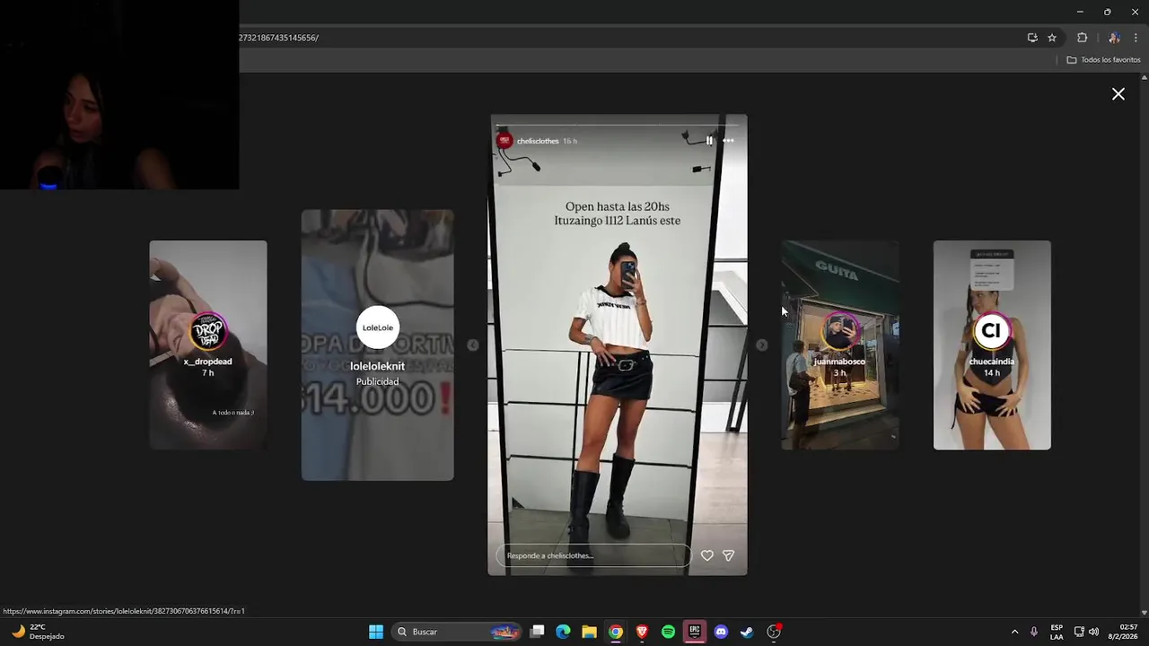Go to the next story arrow
1149x646 pixels.
click(x=762, y=345)
